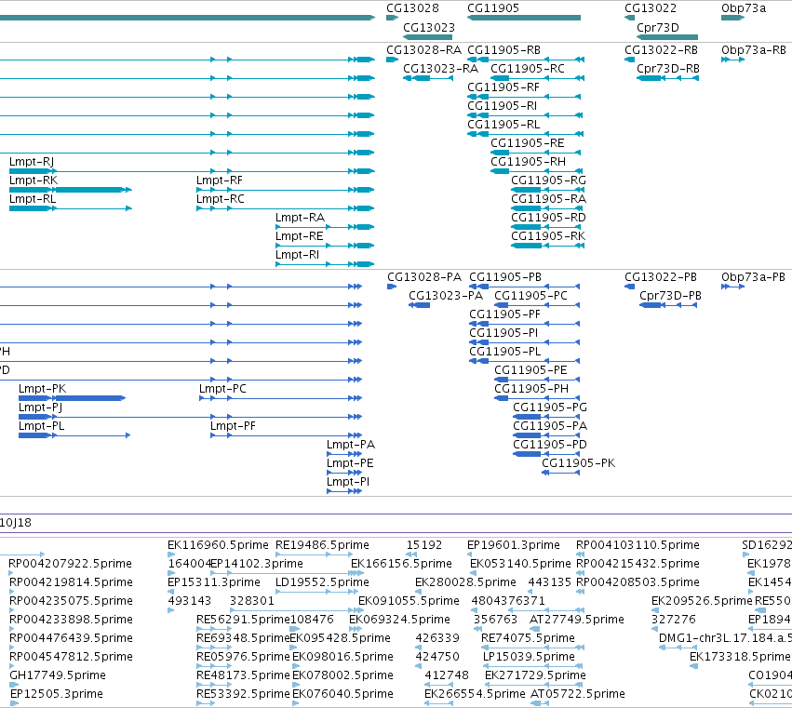Viewport: 792px width, 708px height.
Task: Select the EP12505.3prime EST label
Action: coord(56,694)
